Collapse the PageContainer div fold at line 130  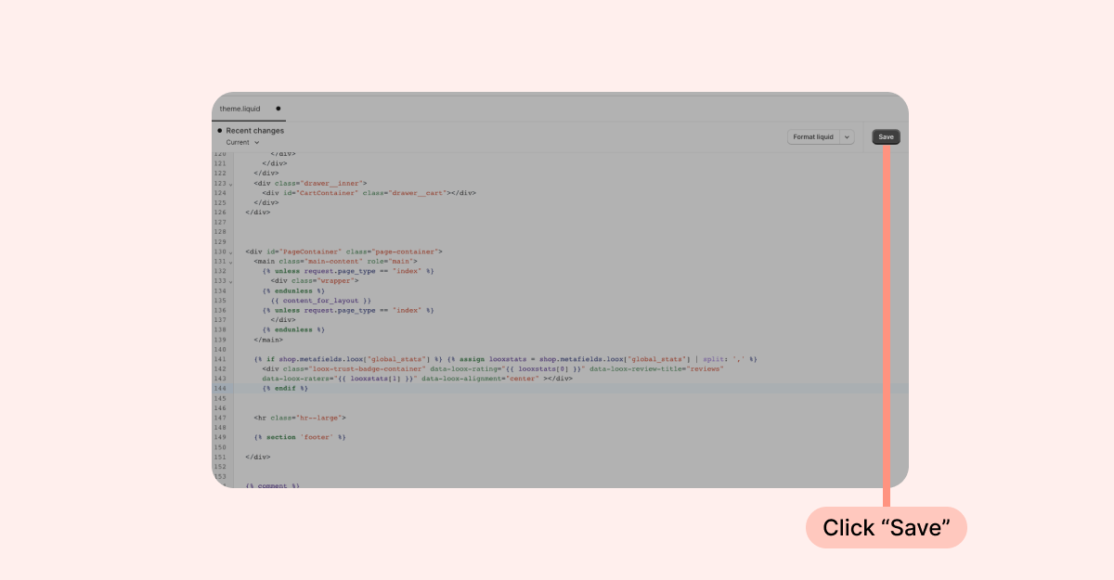pos(231,251)
